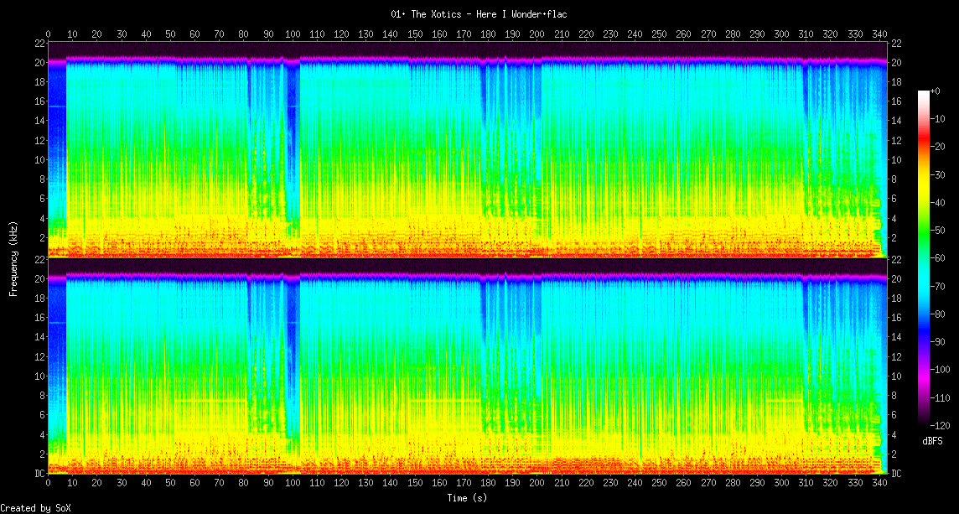The height and width of the screenshot is (514, 959).
Task: Click the '+0' label on the dBFS scale
Action: point(936,91)
